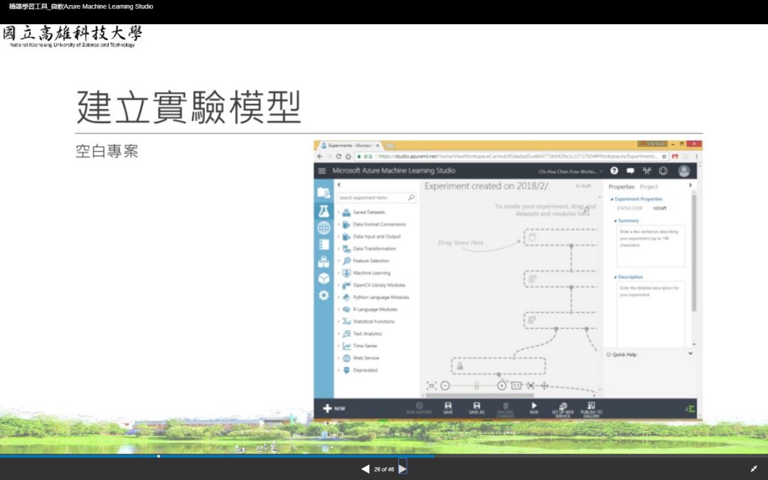Screen dimensions: 768x480
Task: Click the SAVE AS button
Action: coord(476,408)
